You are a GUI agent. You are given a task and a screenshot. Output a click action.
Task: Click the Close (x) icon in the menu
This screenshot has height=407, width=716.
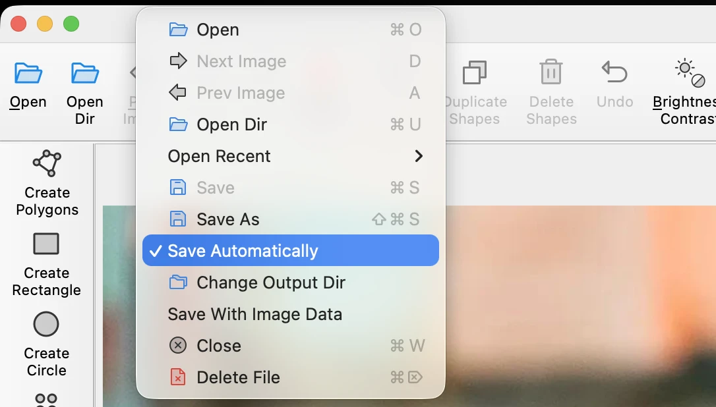tap(178, 346)
